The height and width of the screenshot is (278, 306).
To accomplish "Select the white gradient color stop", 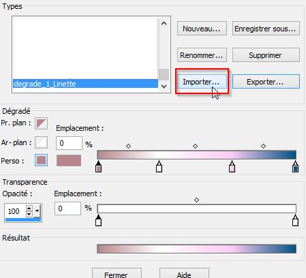I will pos(159,166).
